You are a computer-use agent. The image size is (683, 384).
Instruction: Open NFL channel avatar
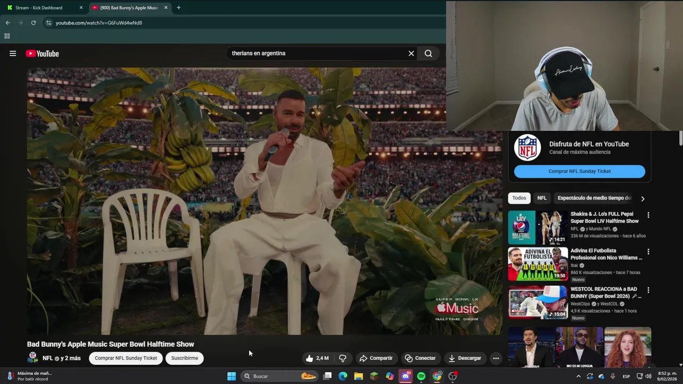33,358
